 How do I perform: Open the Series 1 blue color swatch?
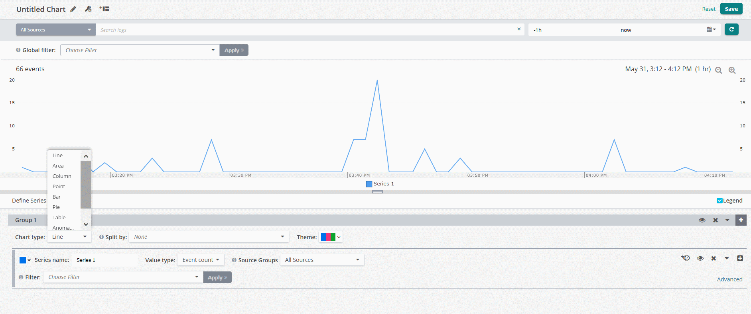25,260
